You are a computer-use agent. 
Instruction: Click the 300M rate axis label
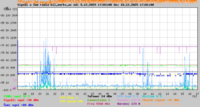pos(14,15)
